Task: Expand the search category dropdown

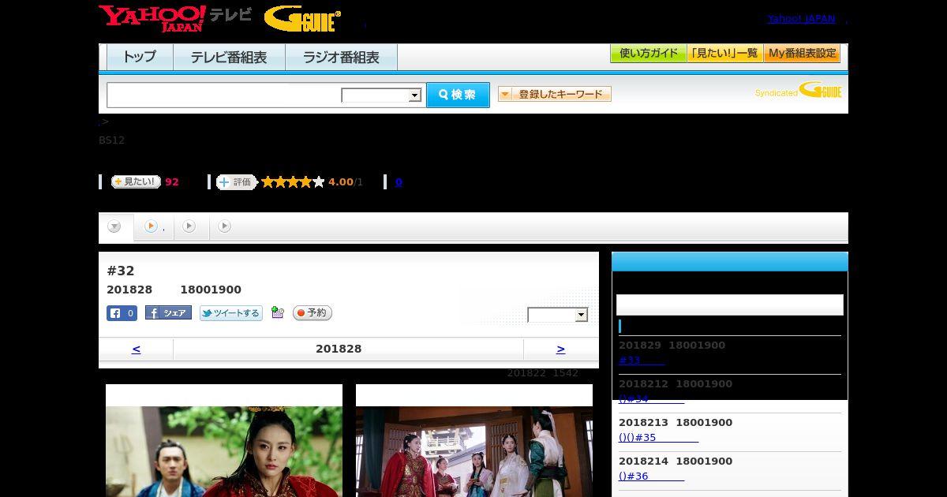Action: pyautogui.click(x=382, y=95)
